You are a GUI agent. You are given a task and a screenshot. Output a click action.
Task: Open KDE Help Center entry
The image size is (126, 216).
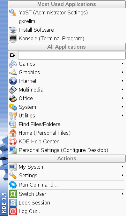(67, 141)
